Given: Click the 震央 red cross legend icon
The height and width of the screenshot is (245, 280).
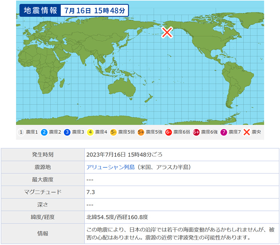Looking at the screenshot, I should pyautogui.click(x=247, y=132).
